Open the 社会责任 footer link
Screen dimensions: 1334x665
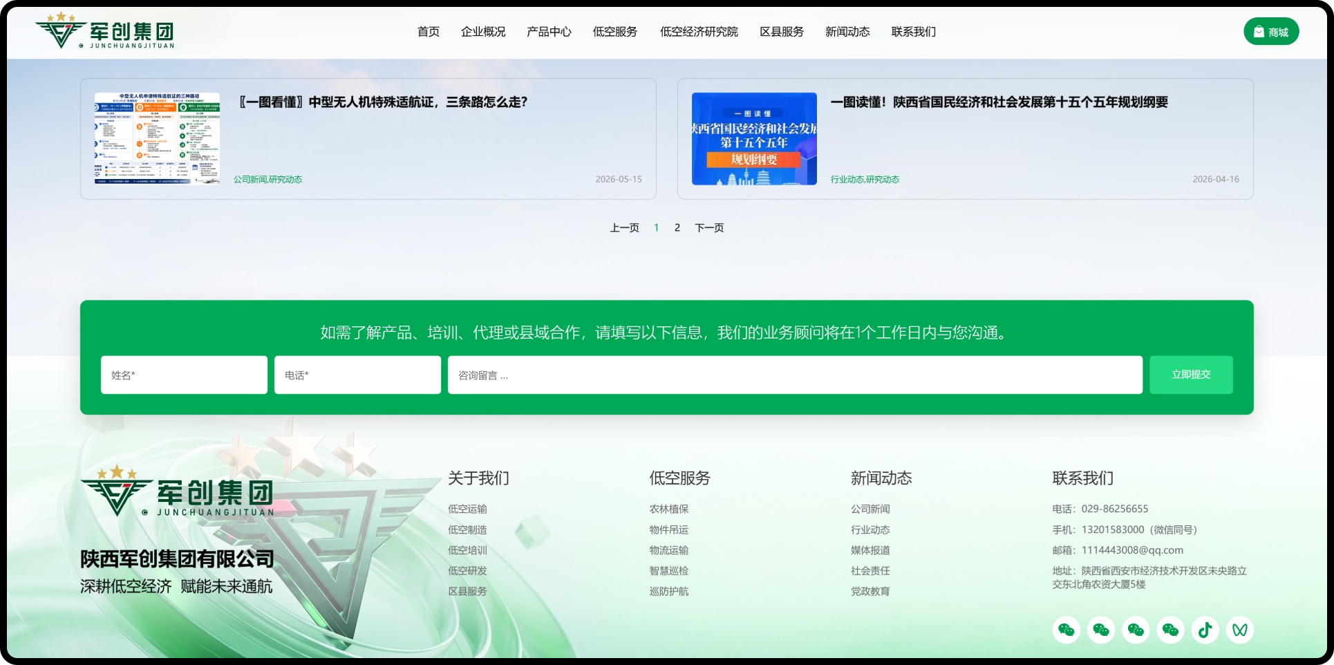[870, 570]
